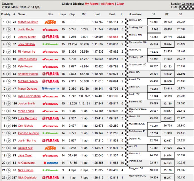Image resolution: width=194 pixels, height=181 pixels.
Task: Open Luke Renzland rider link
Action: pyautogui.click(x=28, y=118)
